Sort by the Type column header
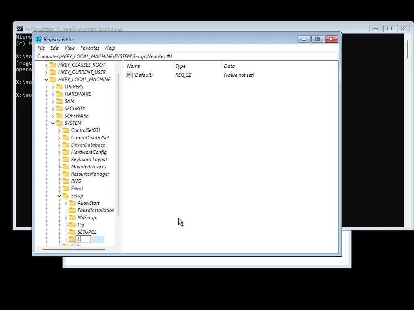 [x=197, y=66]
